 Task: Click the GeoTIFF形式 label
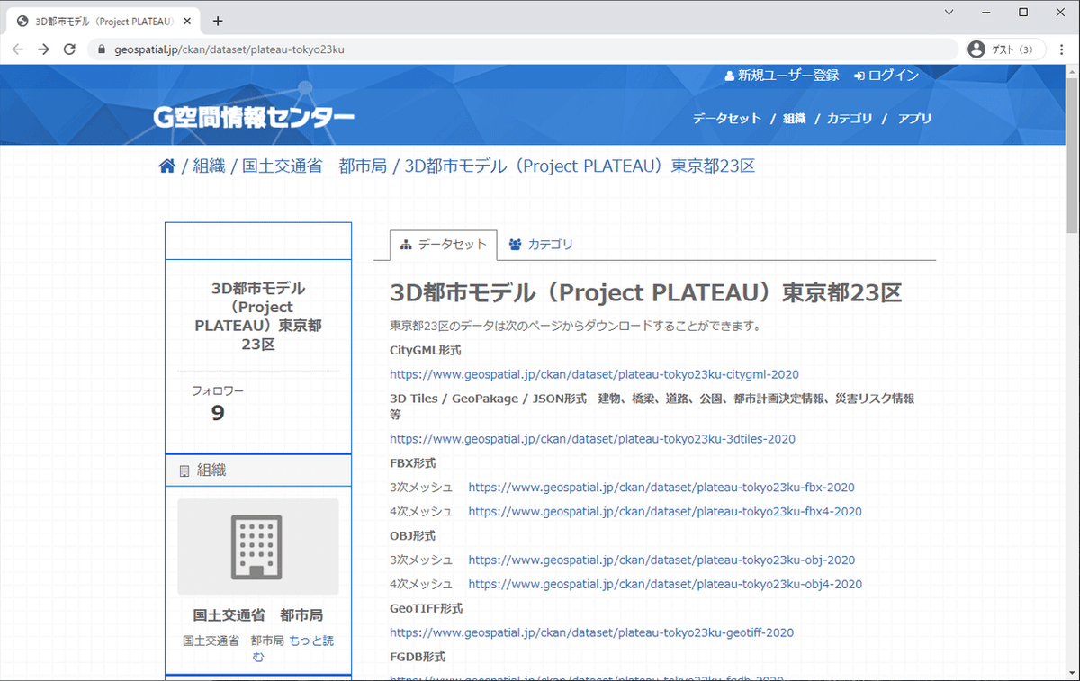pos(427,608)
